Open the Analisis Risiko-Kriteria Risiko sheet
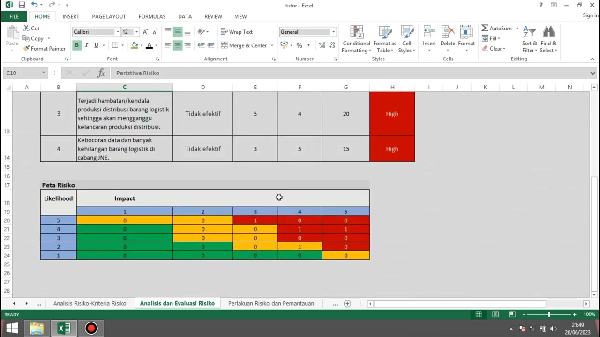600x337 pixels. pyautogui.click(x=90, y=303)
